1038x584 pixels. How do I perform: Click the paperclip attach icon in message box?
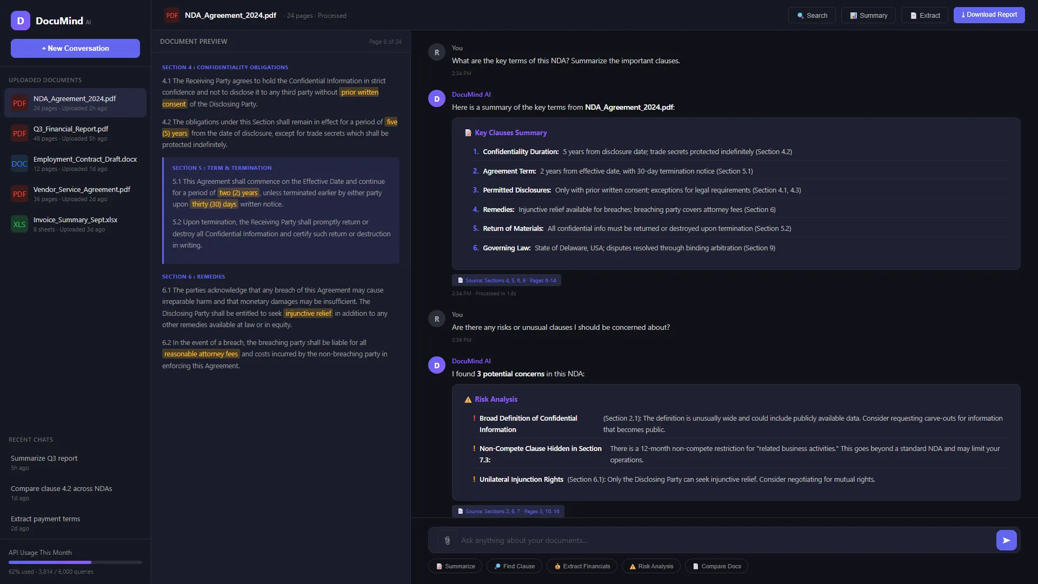447,540
